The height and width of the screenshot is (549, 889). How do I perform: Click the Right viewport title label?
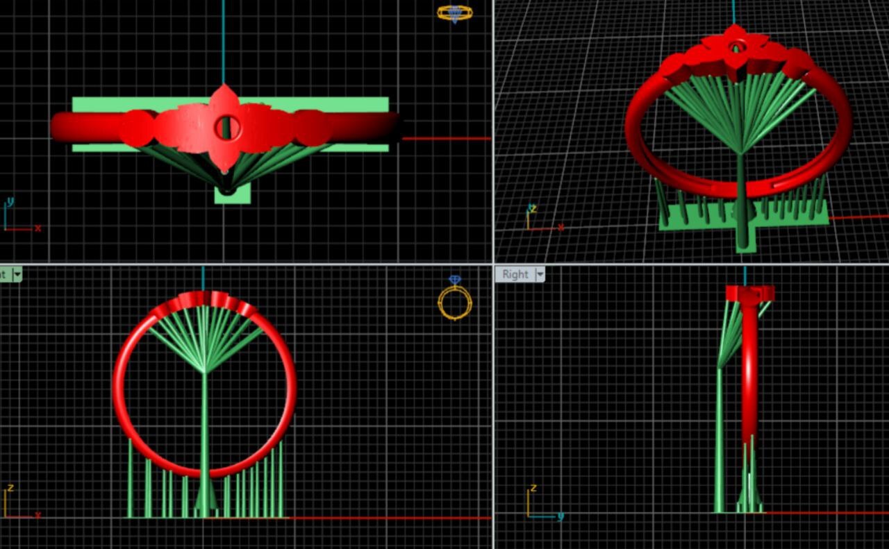(x=515, y=274)
